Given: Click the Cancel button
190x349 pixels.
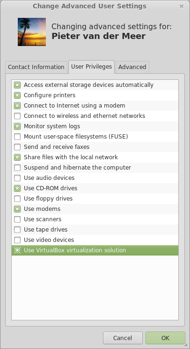Looking at the screenshot, I should tap(123, 338).
